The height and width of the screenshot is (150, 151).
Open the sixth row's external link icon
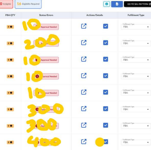click(84, 108)
